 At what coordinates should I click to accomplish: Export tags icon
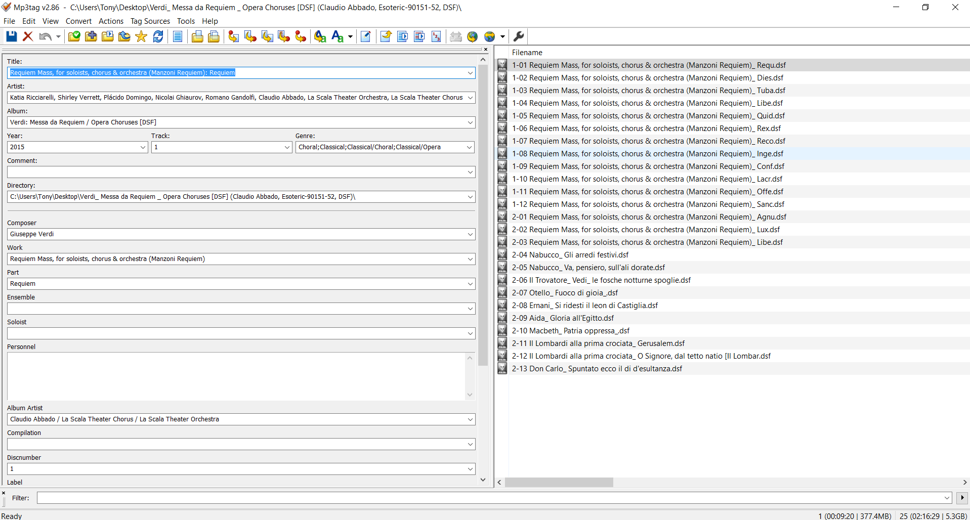pyautogui.click(x=386, y=36)
